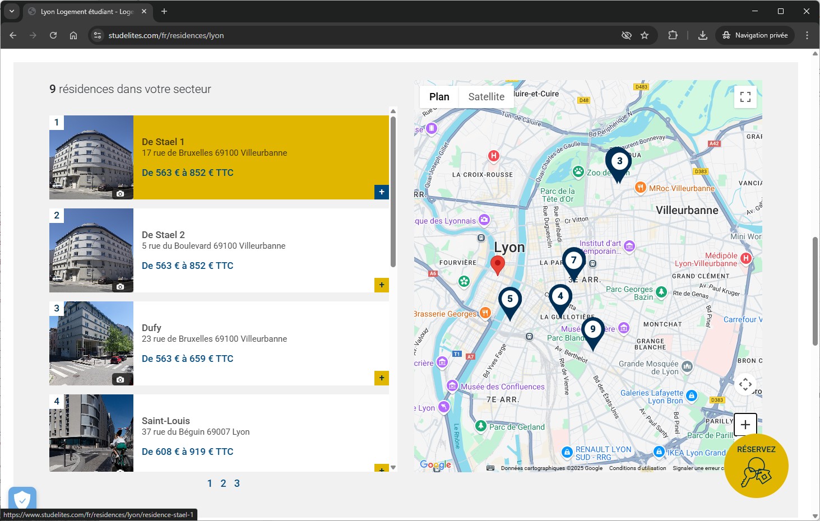Expand De Stael 1 details with plus
The width and height of the screenshot is (820, 521).
coord(382,192)
